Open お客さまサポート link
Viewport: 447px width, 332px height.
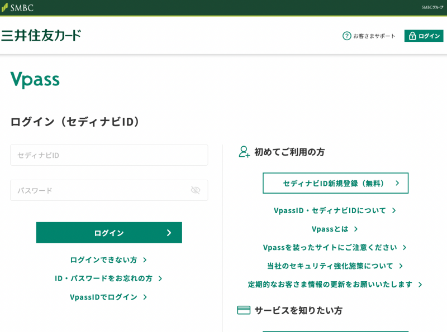374,36
